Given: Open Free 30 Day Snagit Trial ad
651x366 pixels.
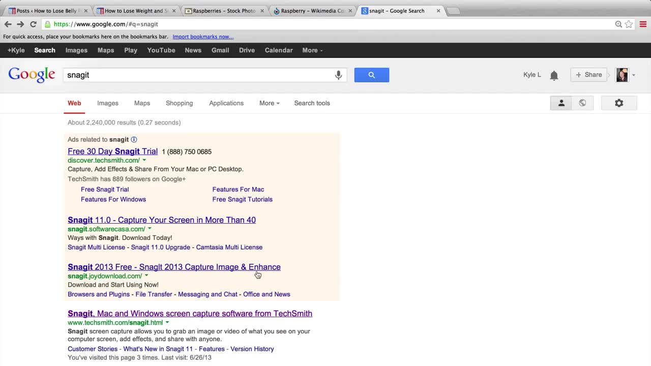Looking at the screenshot, I should click(x=112, y=151).
